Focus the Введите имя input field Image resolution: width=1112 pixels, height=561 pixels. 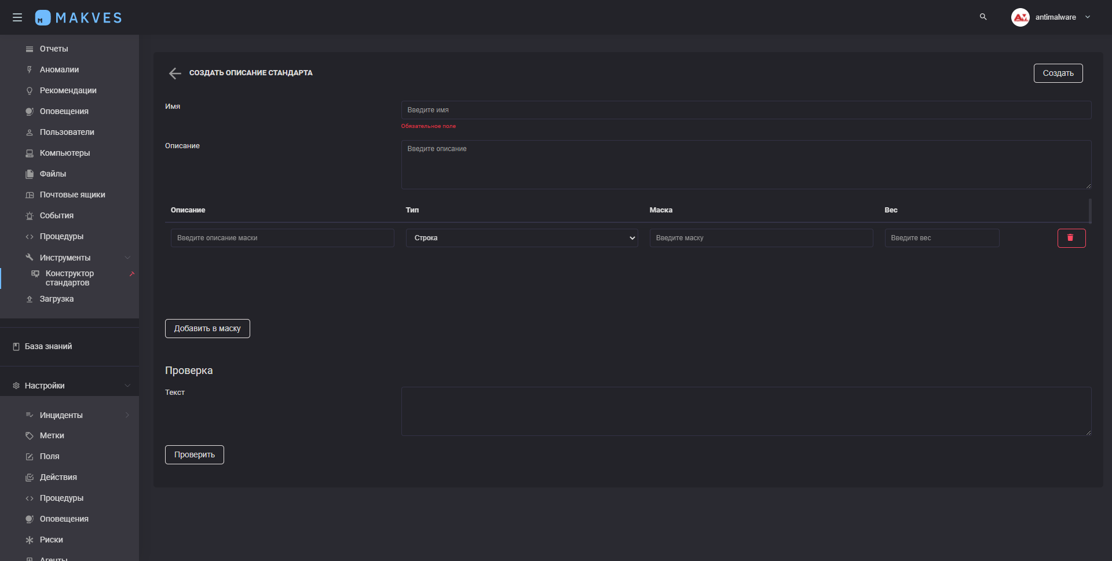click(x=746, y=110)
